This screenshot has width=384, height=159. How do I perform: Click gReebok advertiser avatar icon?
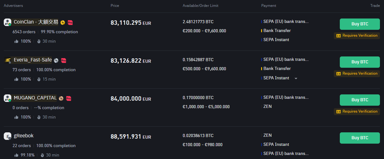pyautogui.click(x=8, y=136)
